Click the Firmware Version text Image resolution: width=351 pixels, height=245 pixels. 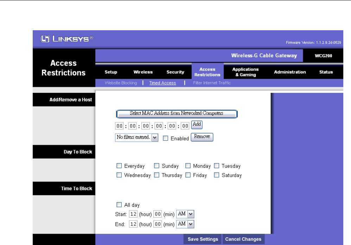313,43
